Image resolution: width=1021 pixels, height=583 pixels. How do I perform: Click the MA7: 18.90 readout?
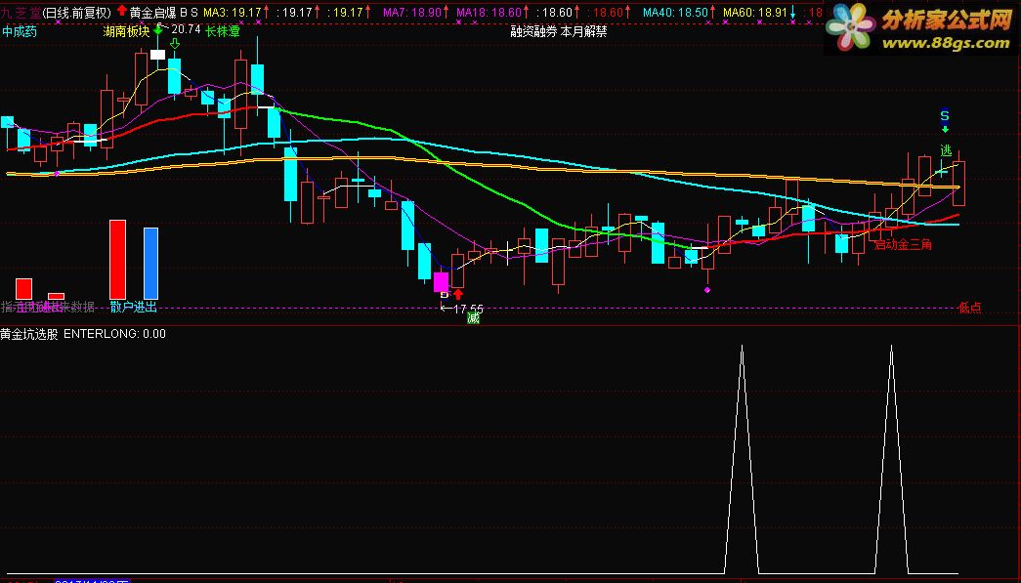coord(412,12)
